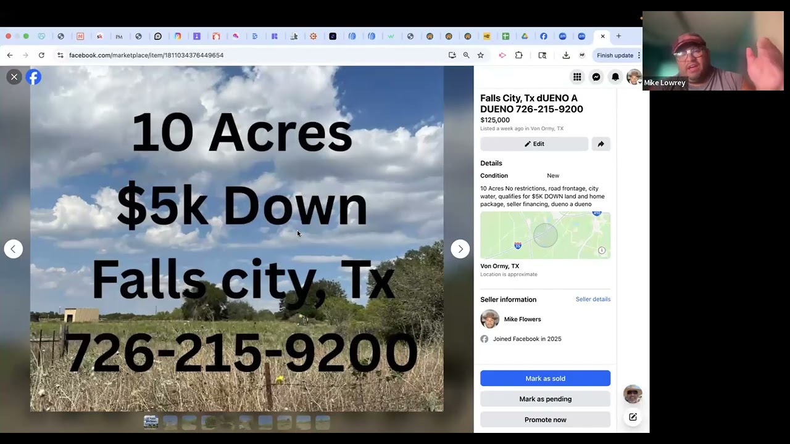Viewport: 790px width, 444px height.
Task: Click the Facebook logo icon
Action: coord(33,77)
